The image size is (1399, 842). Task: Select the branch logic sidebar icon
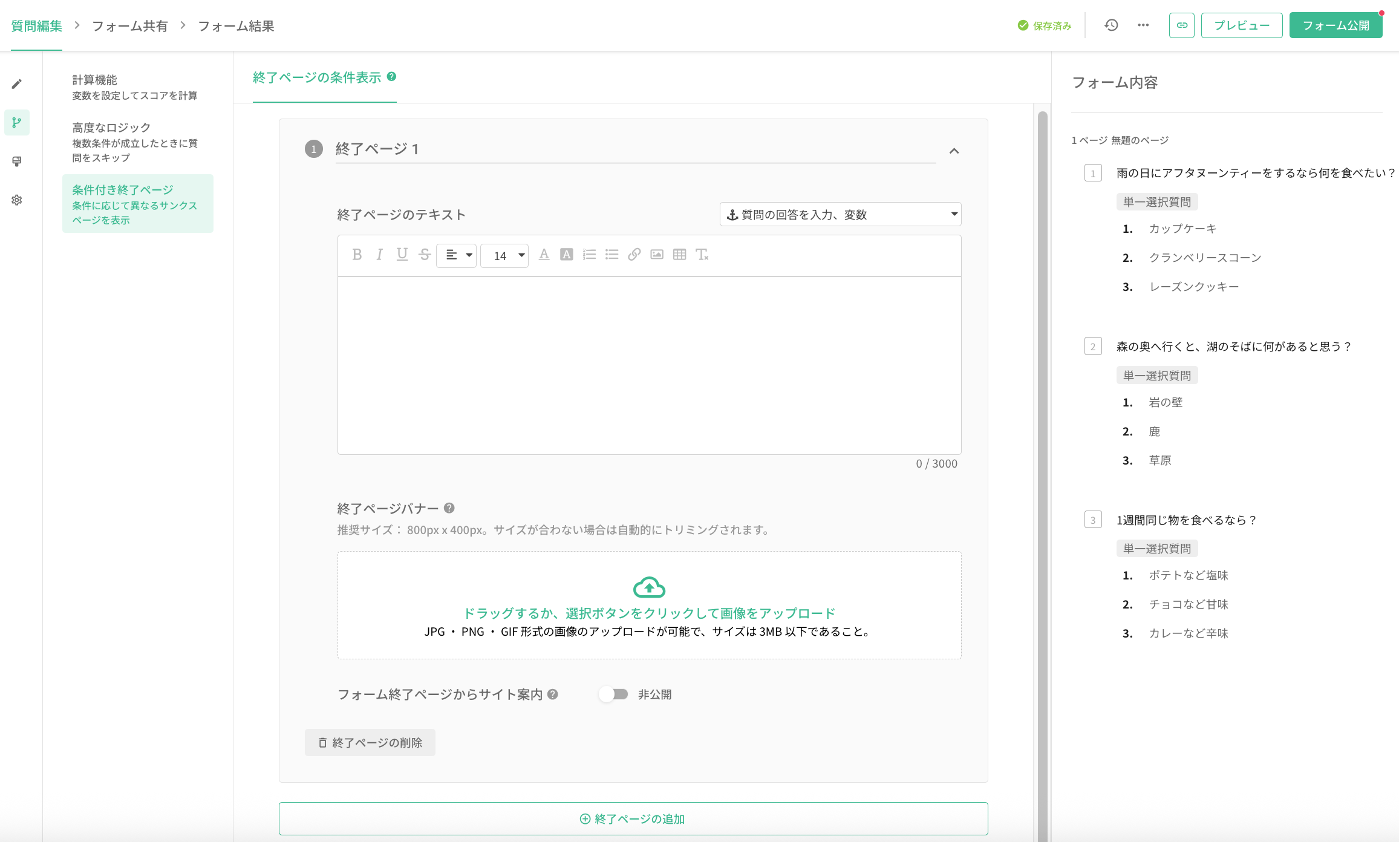coord(17,123)
